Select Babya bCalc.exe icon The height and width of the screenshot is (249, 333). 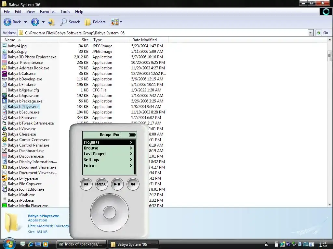tap(5, 74)
